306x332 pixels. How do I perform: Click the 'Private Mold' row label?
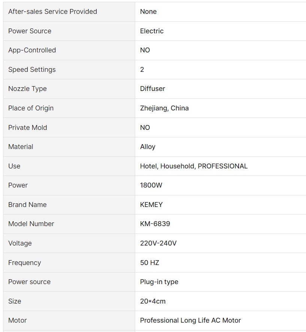point(28,128)
